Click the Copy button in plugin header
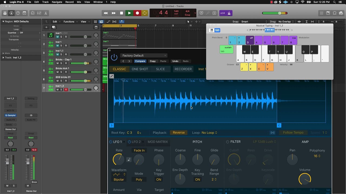Screen dimensions: 346x194 153,61
